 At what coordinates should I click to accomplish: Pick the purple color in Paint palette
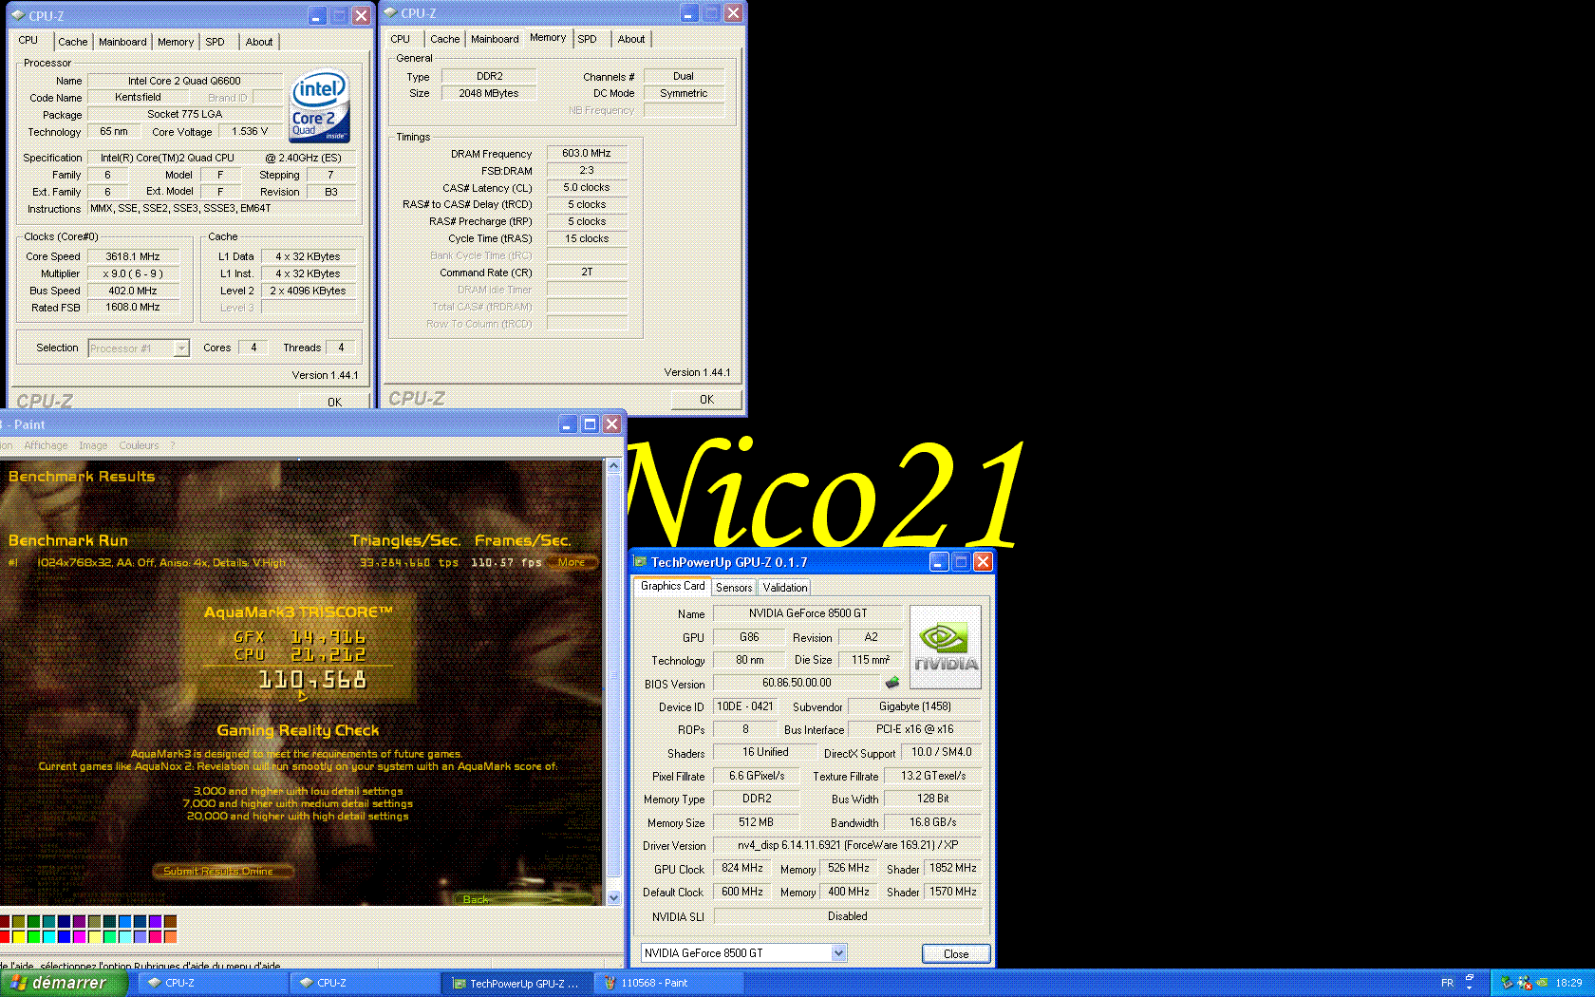tap(80, 922)
